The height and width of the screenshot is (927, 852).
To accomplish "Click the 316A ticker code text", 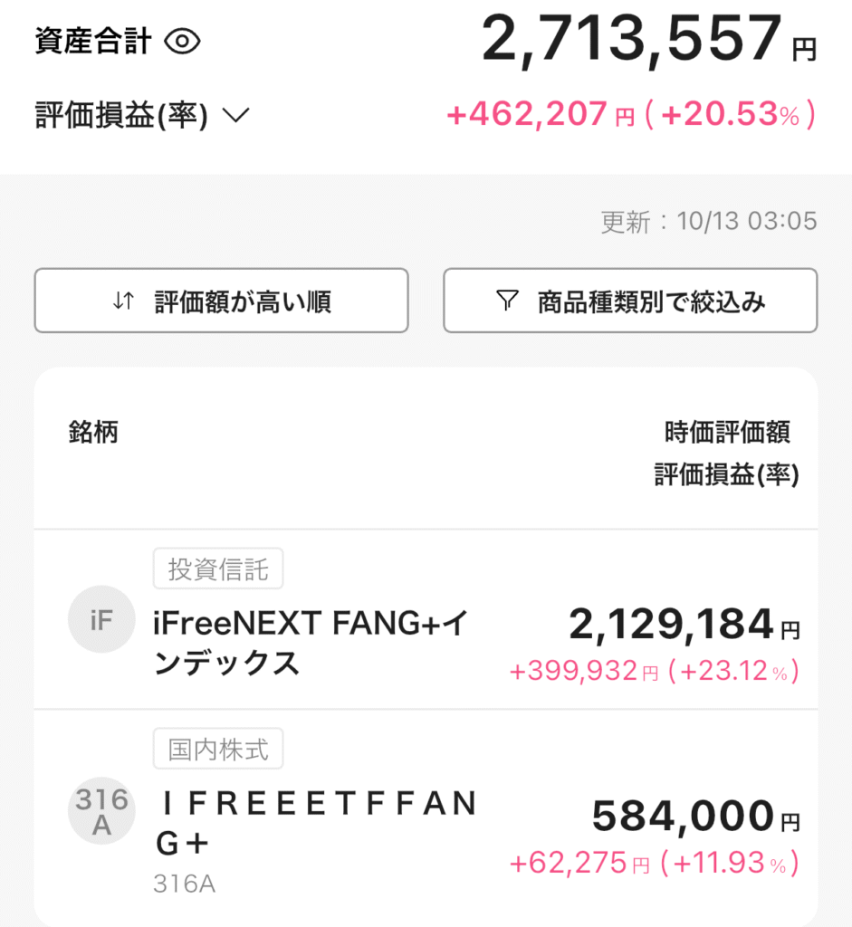I will (x=186, y=884).
